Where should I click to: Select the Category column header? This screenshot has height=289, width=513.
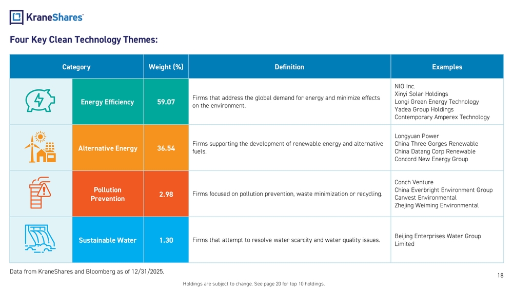pos(76,67)
